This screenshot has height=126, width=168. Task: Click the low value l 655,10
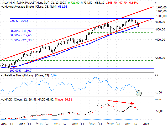pos(99,3)
